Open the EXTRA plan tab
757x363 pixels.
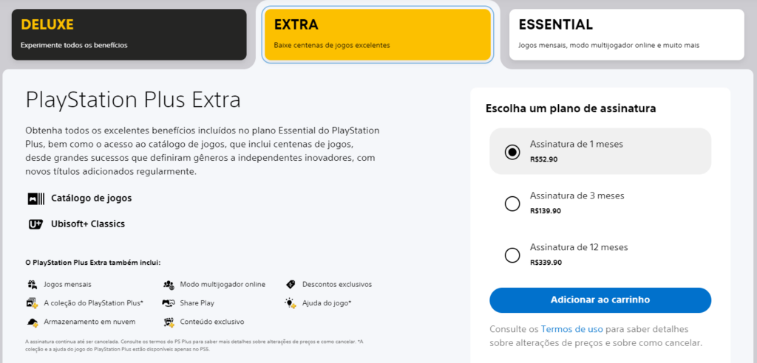(377, 34)
